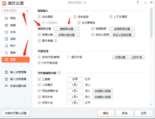Click the 搜索设置项 search field
The height and width of the screenshot is (119, 155).
(16, 11)
